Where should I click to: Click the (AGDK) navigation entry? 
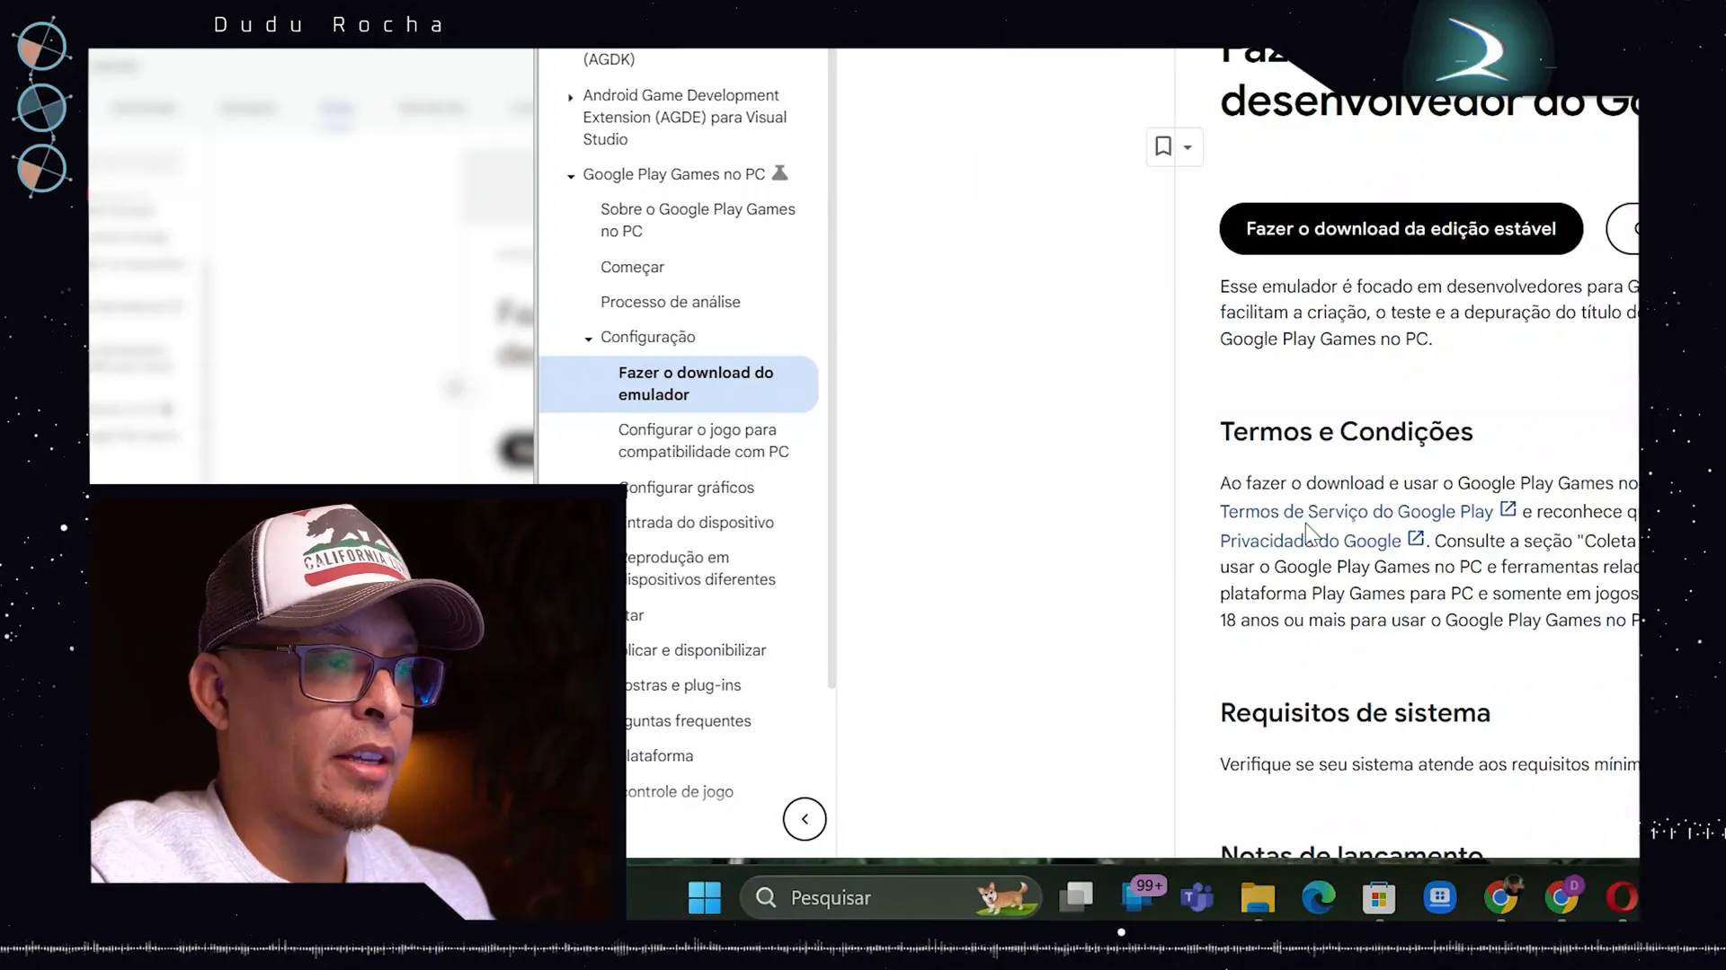tap(609, 59)
